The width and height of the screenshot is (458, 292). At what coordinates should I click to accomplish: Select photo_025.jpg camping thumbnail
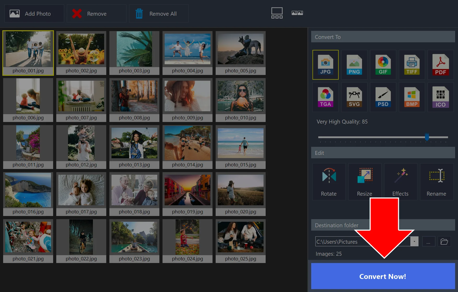click(x=241, y=241)
